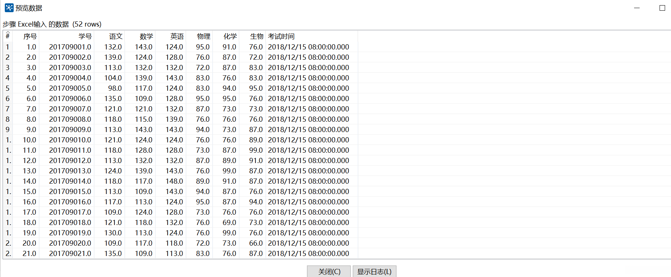
Task: Click row number 9 in # column
Action: [8, 129]
